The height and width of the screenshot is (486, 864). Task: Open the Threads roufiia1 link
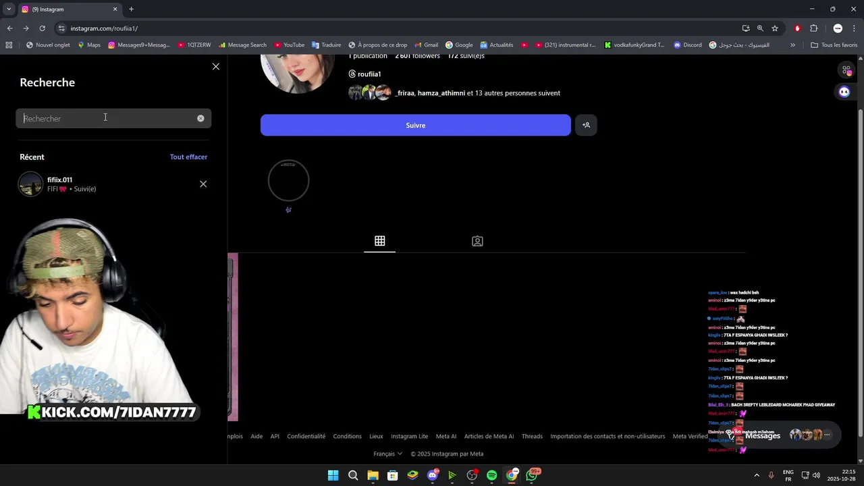(x=365, y=74)
